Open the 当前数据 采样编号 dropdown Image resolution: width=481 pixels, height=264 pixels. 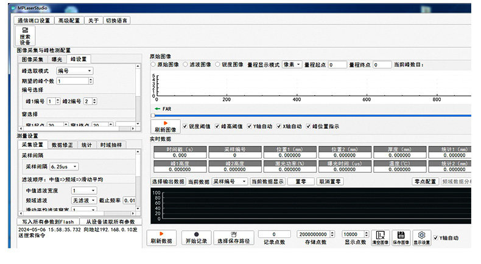pos(230,181)
